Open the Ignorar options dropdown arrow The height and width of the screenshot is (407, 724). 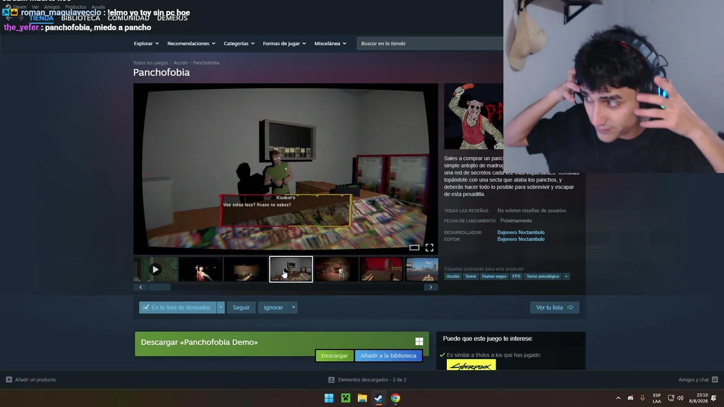coord(293,308)
